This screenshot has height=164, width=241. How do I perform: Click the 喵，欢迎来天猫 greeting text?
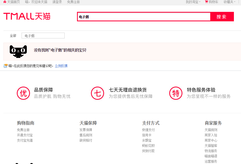[36, 2]
